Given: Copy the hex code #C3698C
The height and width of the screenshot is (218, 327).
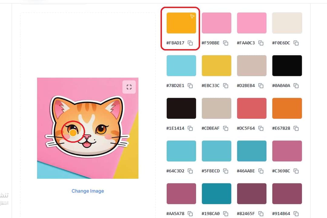Looking at the screenshot, I should coord(296,171).
